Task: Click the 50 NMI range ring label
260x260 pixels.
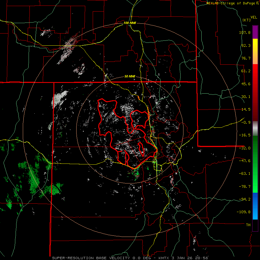Action: tap(130, 77)
